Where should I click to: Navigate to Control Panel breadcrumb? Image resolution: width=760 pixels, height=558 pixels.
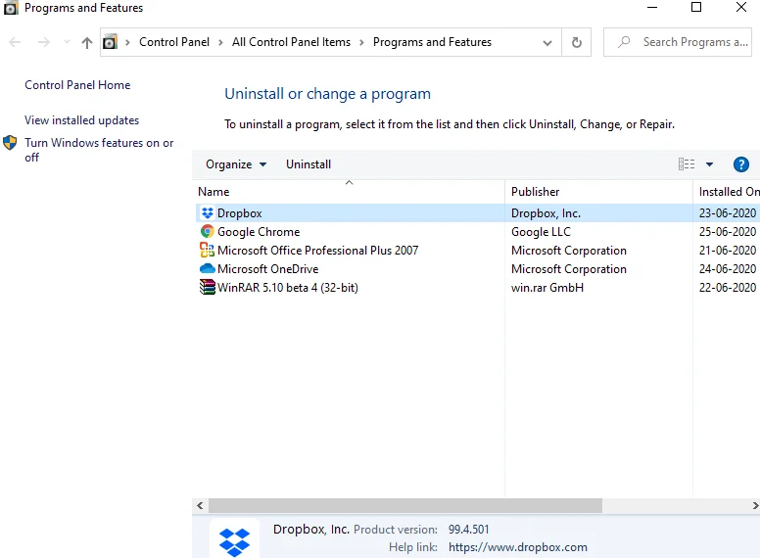point(174,42)
